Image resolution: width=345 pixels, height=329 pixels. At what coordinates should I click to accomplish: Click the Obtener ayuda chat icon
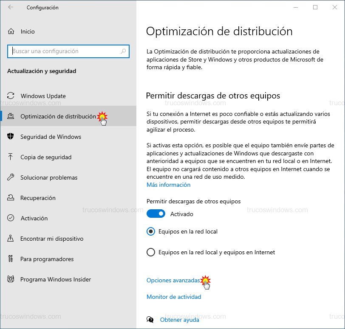pos(150,320)
